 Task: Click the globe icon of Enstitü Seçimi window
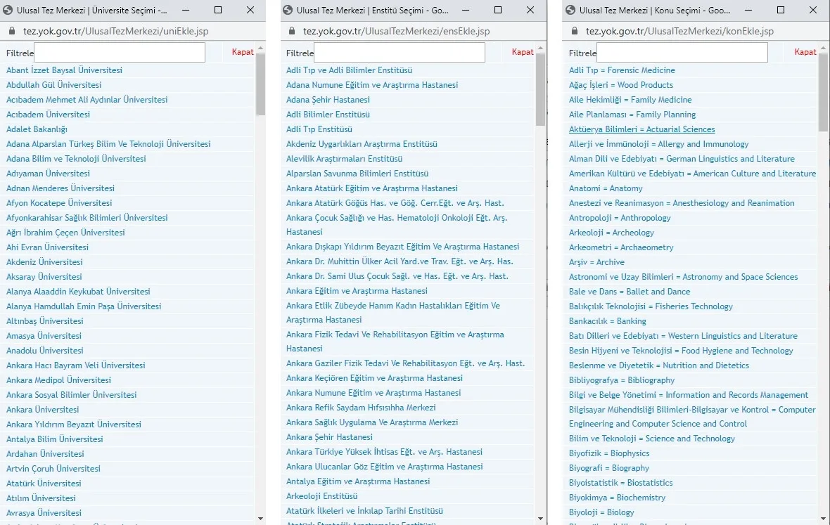pyautogui.click(x=288, y=10)
